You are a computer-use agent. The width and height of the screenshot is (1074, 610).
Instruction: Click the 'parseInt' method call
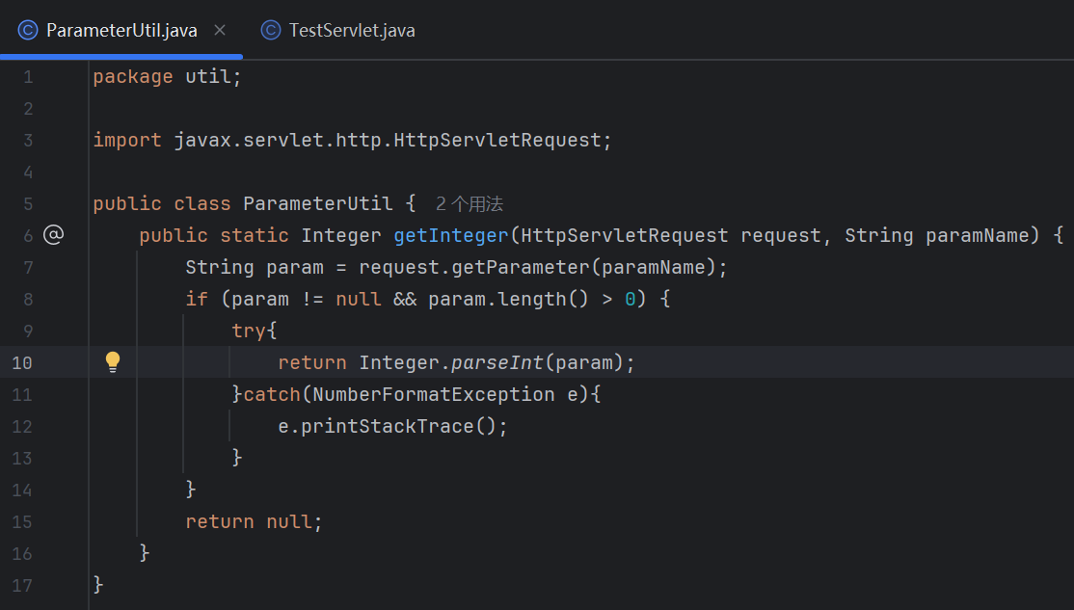497,363
